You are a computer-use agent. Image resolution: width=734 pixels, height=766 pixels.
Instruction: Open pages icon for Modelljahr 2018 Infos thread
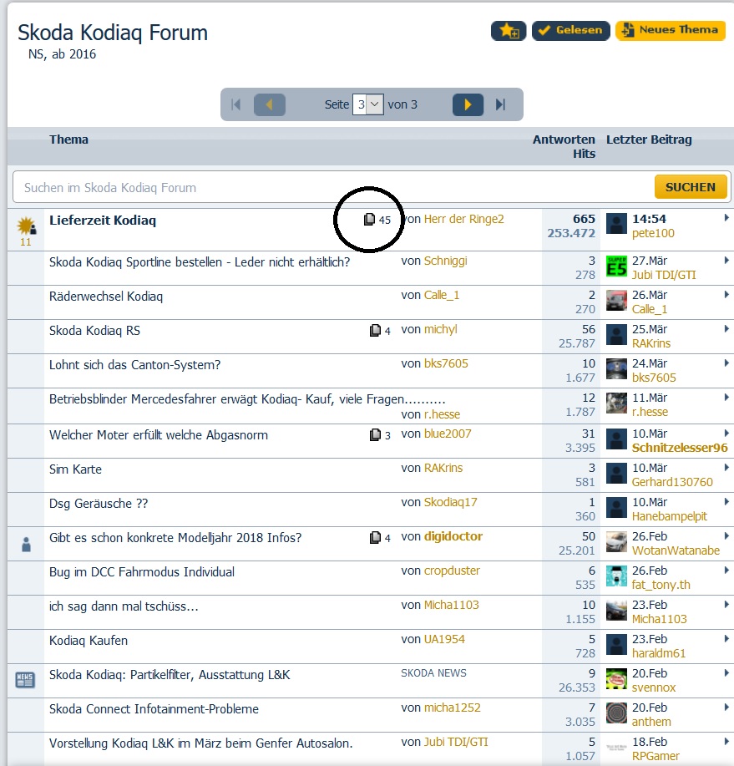(375, 537)
